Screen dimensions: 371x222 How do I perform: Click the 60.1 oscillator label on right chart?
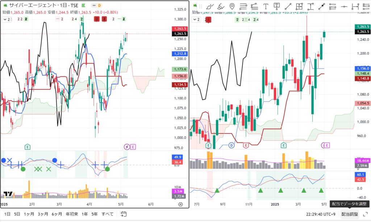tap(360, 175)
